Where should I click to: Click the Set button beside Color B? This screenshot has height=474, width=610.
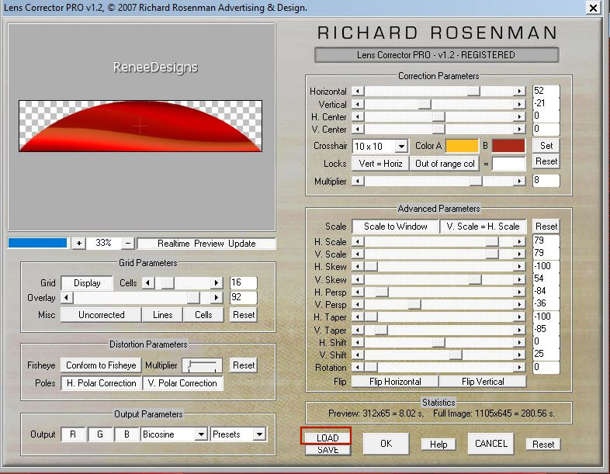pyautogui.click(x=546, y=146)
